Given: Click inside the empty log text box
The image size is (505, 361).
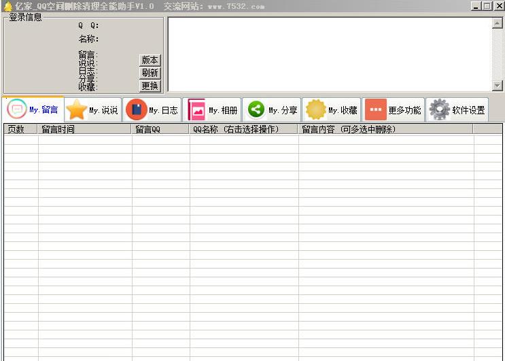Looking at the screenshot, I should 330,54.
